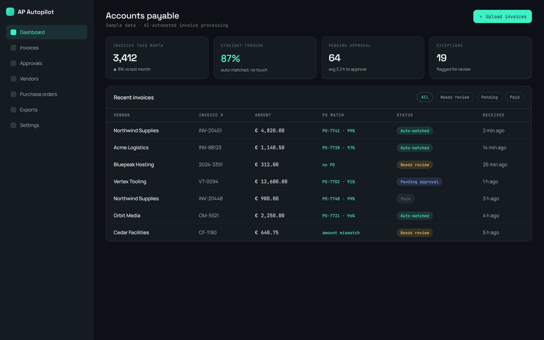The width and height of the screenshot is (544, 340).
Task: Select vendor Bluepeak Hosting
Action: (x=134, y=165)
